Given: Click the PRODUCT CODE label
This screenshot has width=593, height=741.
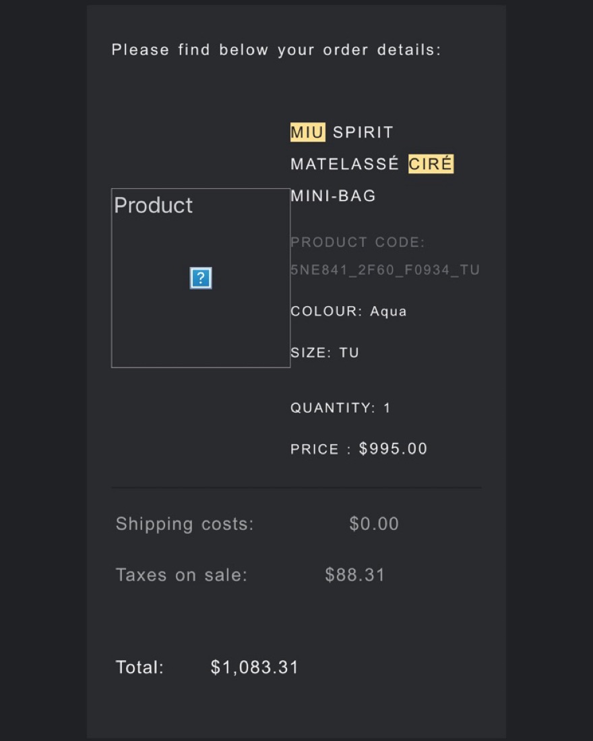Looking at the screenshot, I should pyautogui.click(x=357, y=242).
